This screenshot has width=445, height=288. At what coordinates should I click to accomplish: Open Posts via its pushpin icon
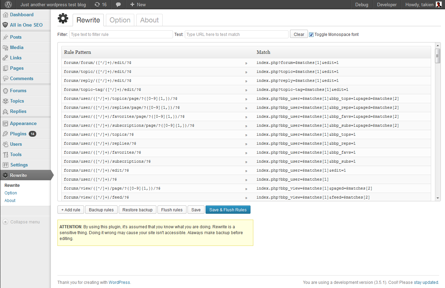5,37
